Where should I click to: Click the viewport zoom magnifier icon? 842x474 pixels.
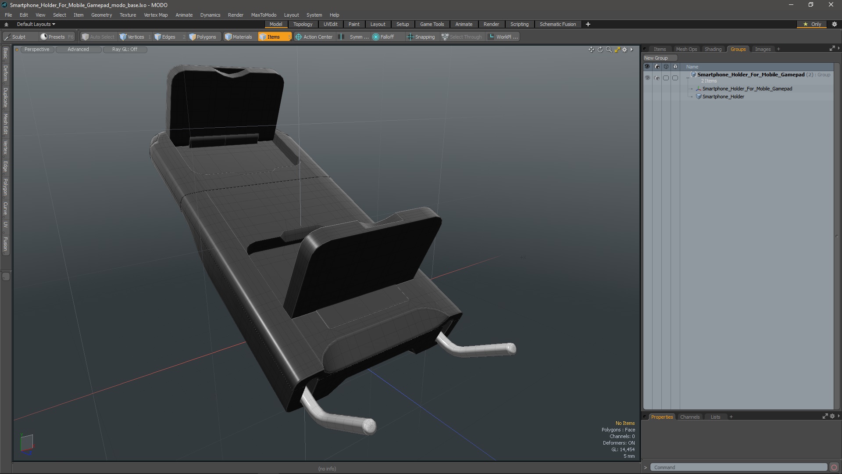pyautogui.click(x=609, y=50)
